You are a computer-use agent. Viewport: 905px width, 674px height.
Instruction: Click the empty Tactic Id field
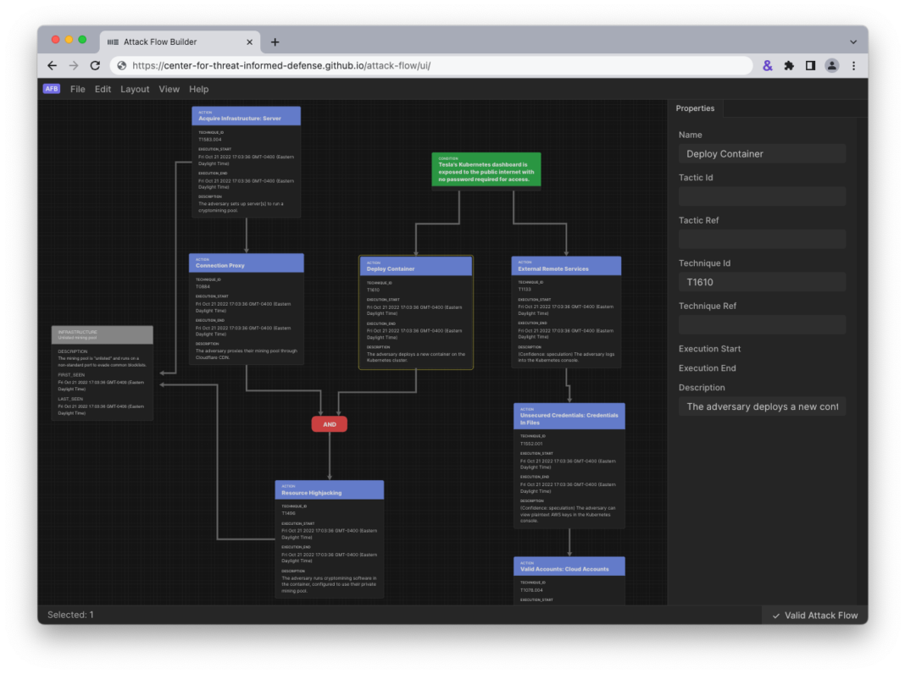762,196
